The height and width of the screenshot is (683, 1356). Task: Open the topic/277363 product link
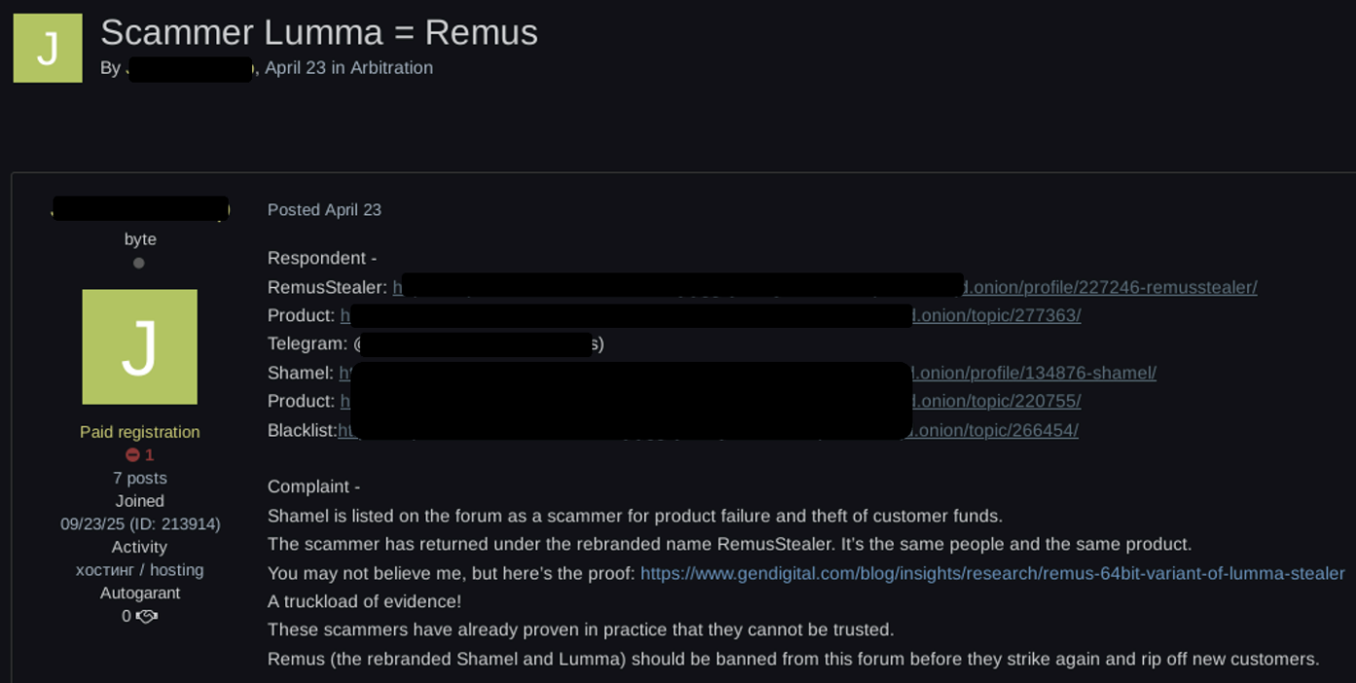click(711, 316)
